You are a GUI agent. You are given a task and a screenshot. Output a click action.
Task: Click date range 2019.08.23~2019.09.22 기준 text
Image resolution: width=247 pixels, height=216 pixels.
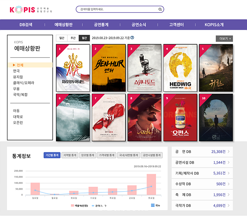coord(111,38)
